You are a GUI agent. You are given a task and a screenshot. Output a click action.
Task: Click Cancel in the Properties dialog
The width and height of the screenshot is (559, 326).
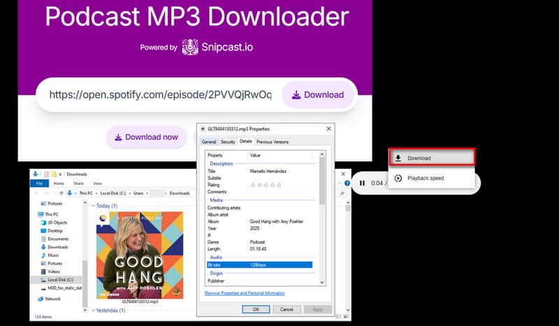[286, 309]
